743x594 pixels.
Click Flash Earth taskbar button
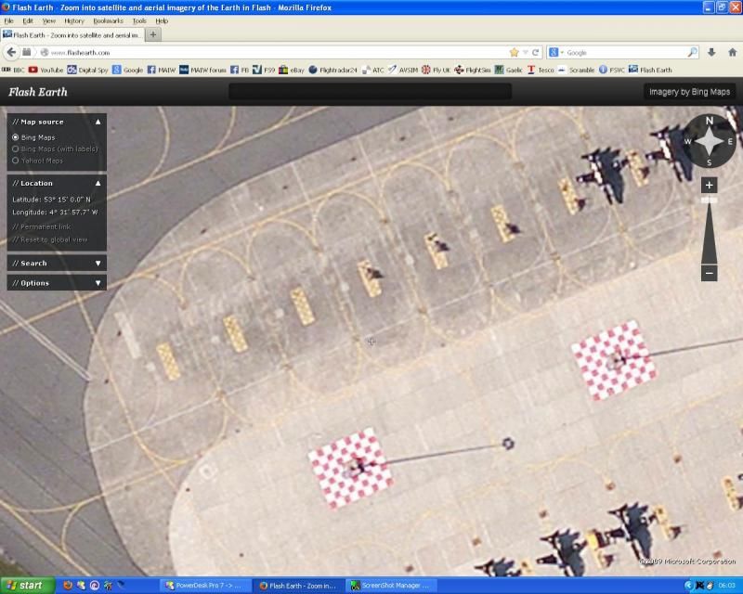(x=297, y=586)
